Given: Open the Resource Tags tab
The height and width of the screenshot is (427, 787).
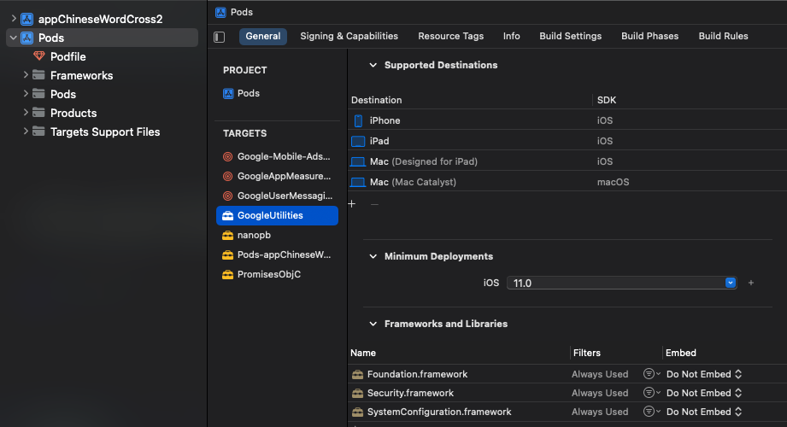Looking at the screenshot, I should coord(450,36).
